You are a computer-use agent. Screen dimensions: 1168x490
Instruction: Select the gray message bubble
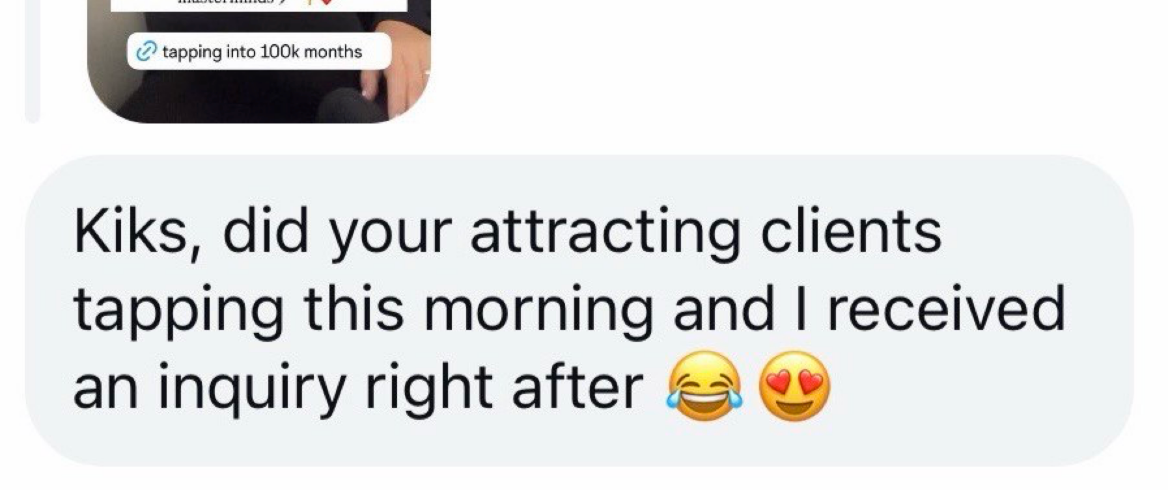pos(579,311)
